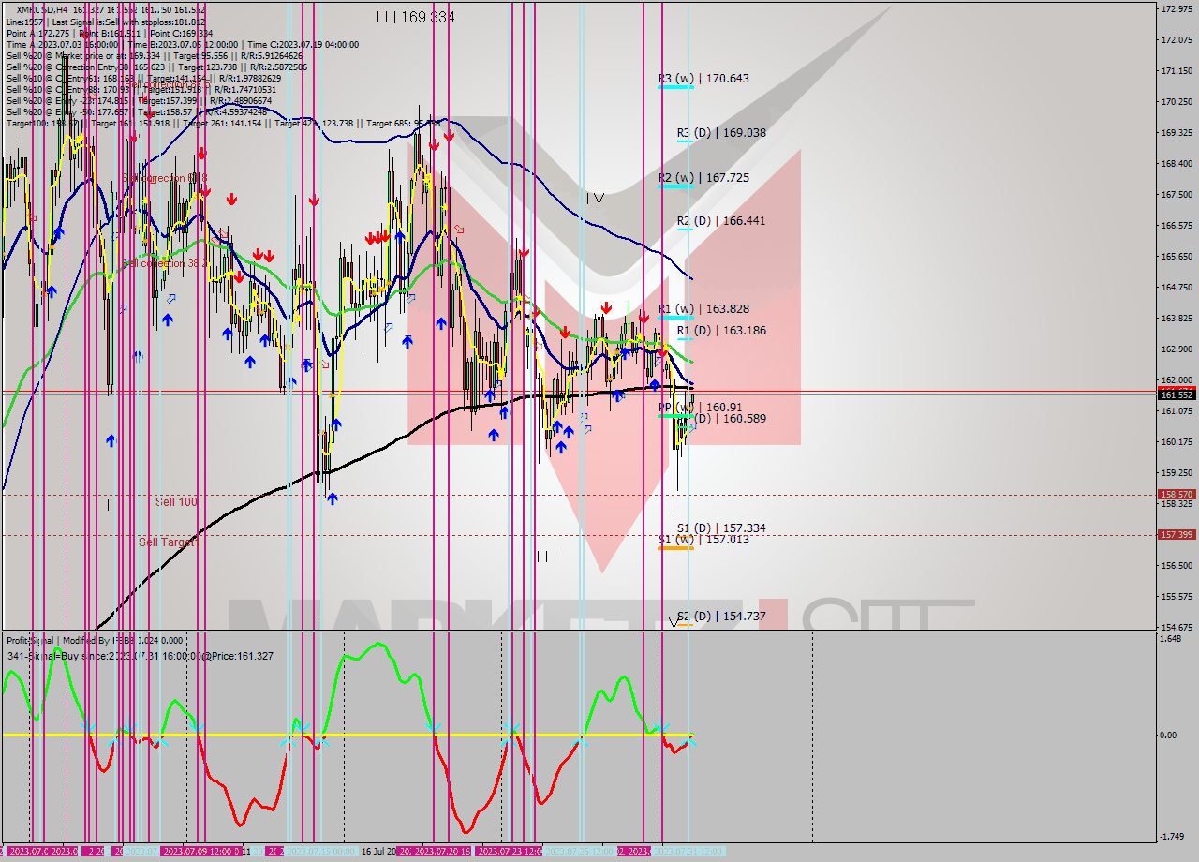Click the '341-Signal=Buy since' indicator text

140,656
